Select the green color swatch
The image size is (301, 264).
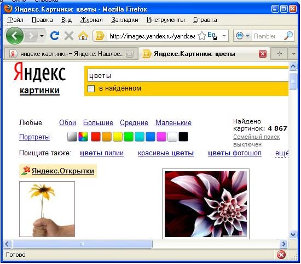pos(129,137)
